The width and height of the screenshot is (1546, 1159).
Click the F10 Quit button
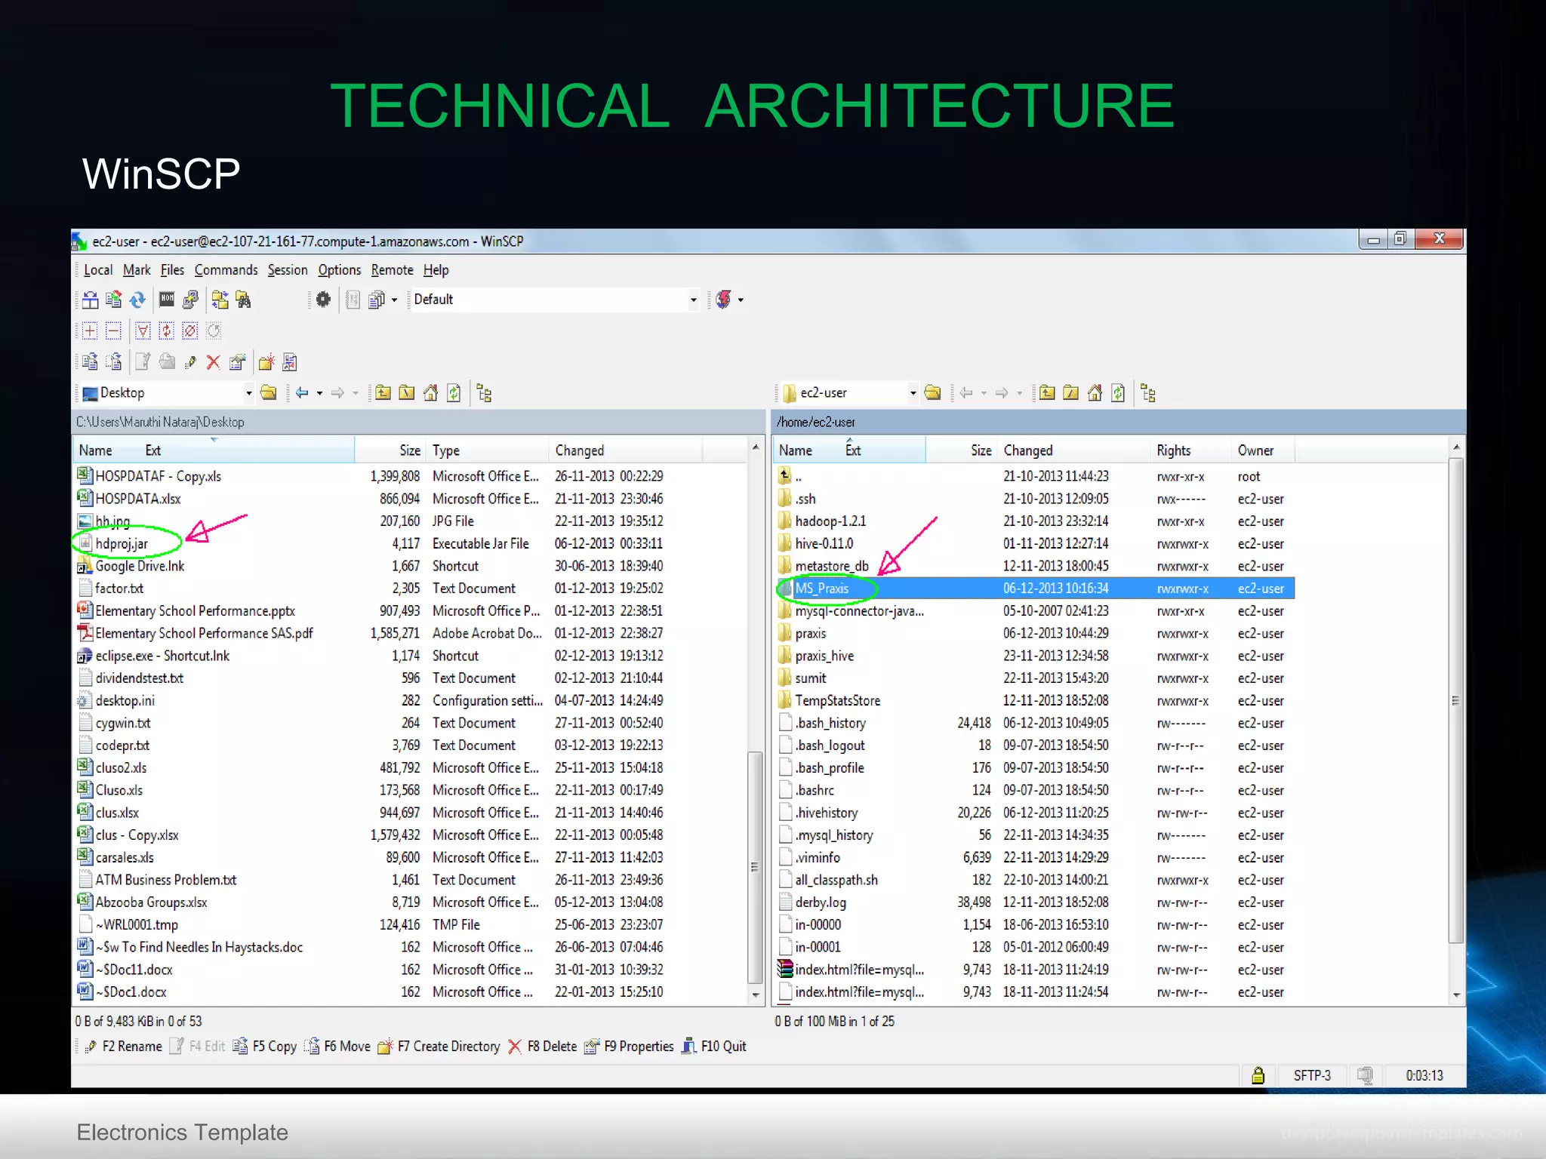pos(714,1047)
